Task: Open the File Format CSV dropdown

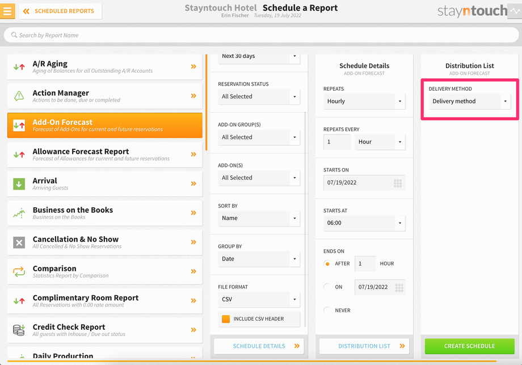Action: (259, 299)
